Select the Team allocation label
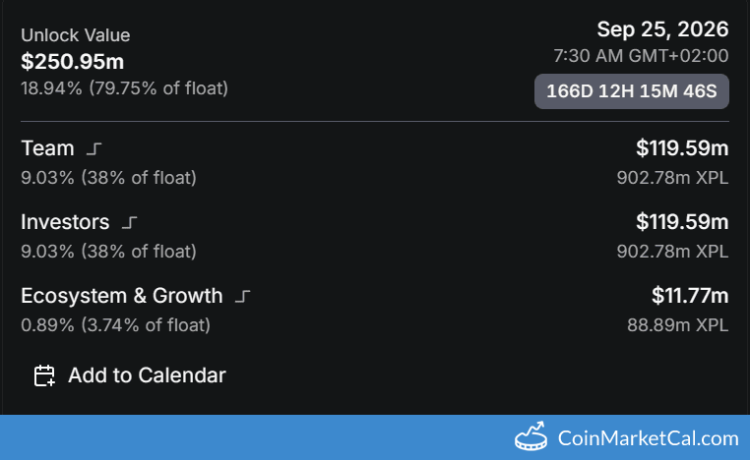Viewport: 750px width, 460px height. pyautogui.click(x=47, y=148)
